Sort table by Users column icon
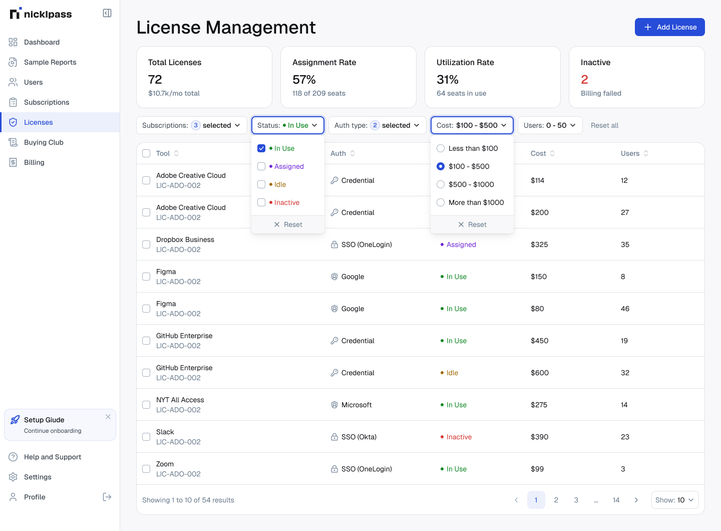 [646, 153]
